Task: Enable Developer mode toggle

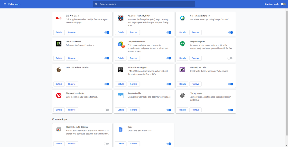Action: 283,4
